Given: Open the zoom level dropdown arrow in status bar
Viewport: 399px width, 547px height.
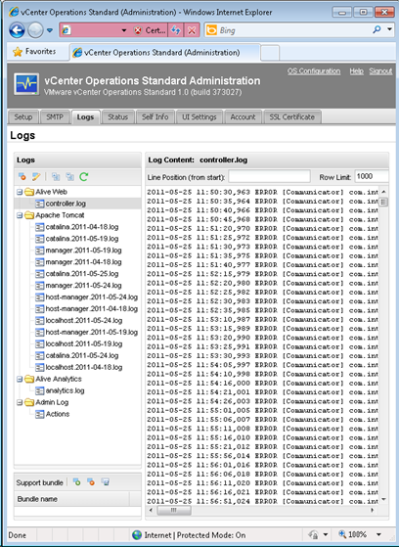Looking at the screenshot, I should click(378, 534).
